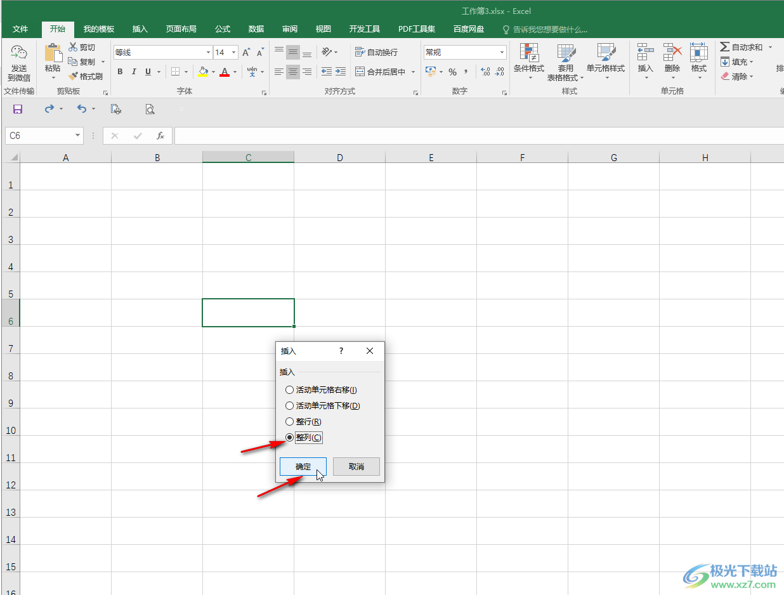Open number format dropdown 常规
784x595 pixels.
coord(502,53)
